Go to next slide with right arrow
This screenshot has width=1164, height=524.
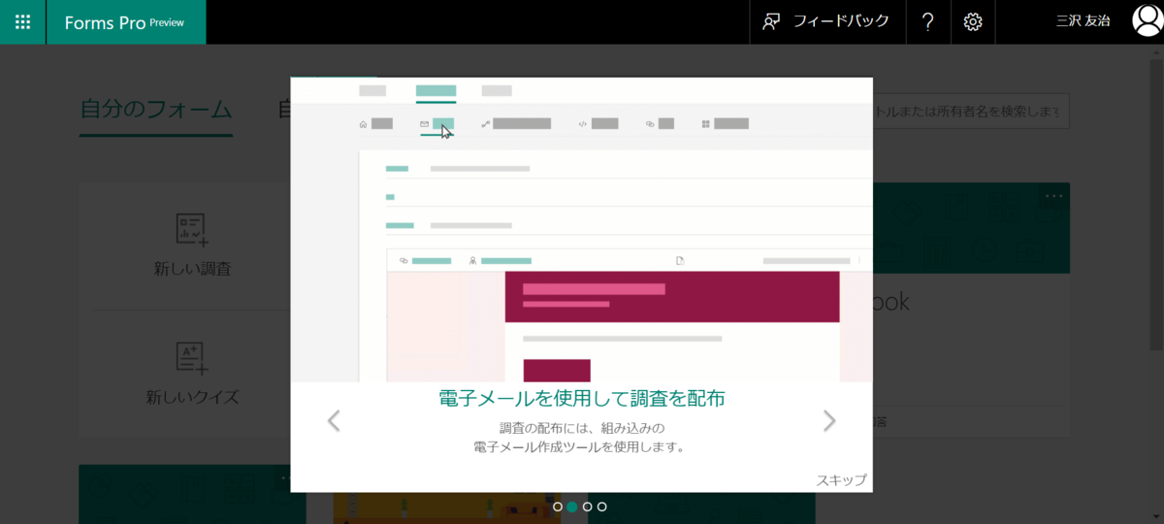point(829,420)
